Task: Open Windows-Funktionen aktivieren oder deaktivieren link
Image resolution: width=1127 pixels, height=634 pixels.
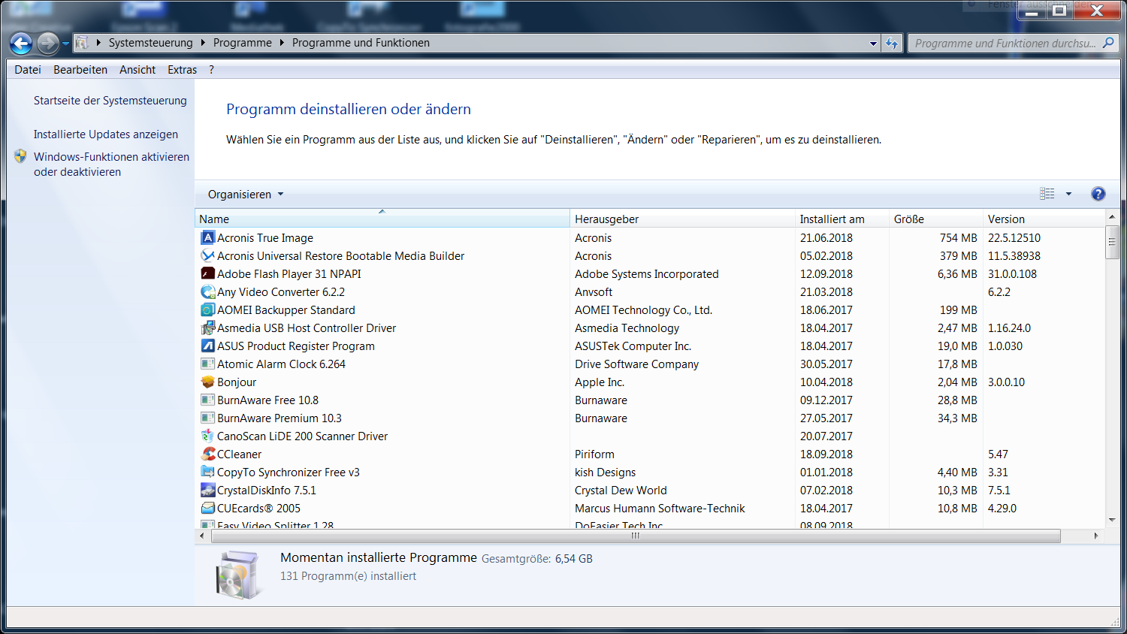Action: 111,165
